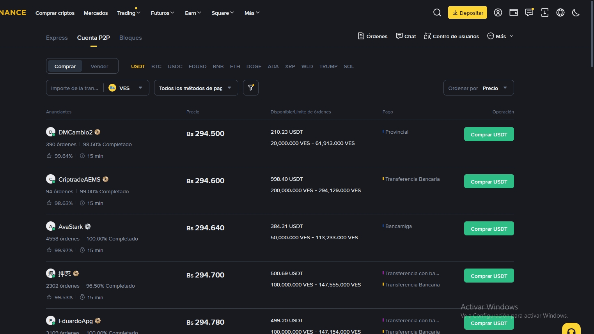Click AvaStark avatar icon

pos(51,226)
